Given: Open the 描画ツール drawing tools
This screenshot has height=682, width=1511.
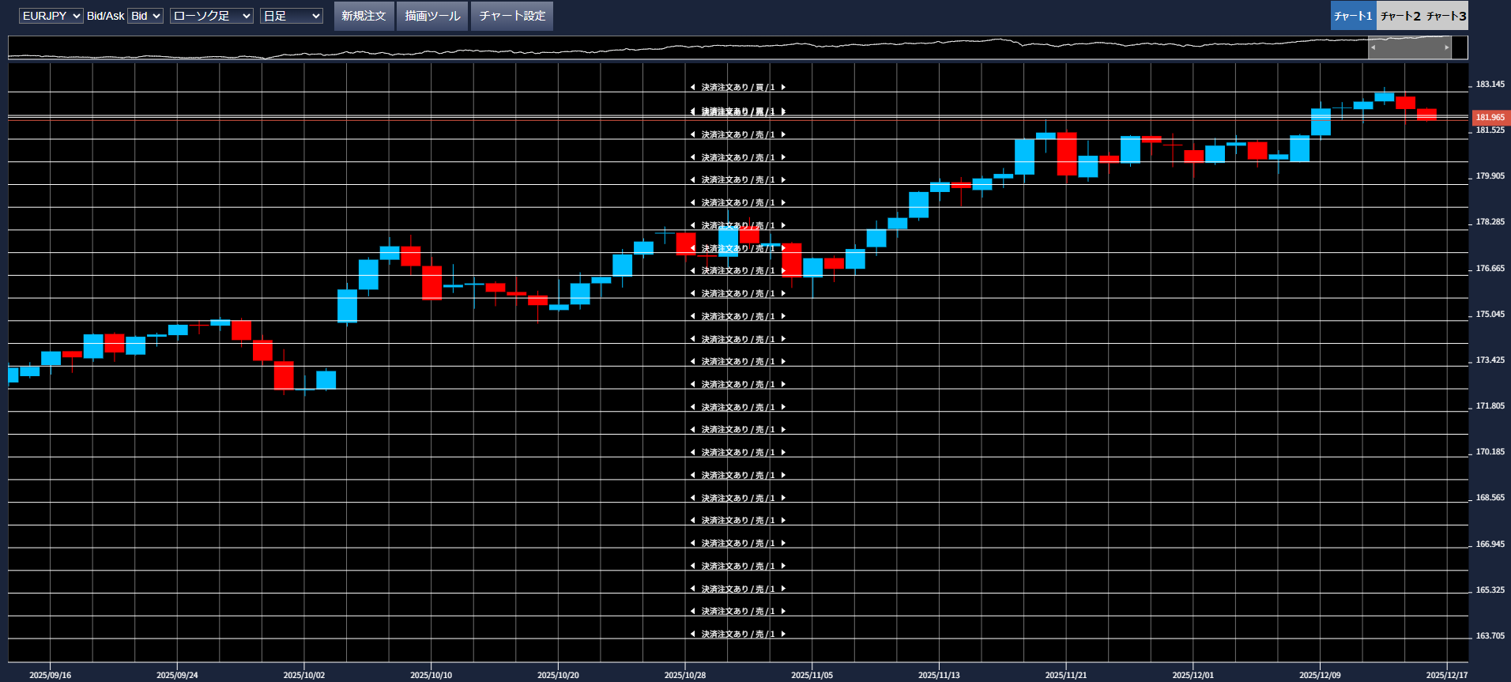Looking at the screenshot, I should pos(432,16).
